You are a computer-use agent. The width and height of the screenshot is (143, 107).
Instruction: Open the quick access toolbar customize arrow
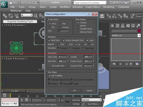coord(38,3)
